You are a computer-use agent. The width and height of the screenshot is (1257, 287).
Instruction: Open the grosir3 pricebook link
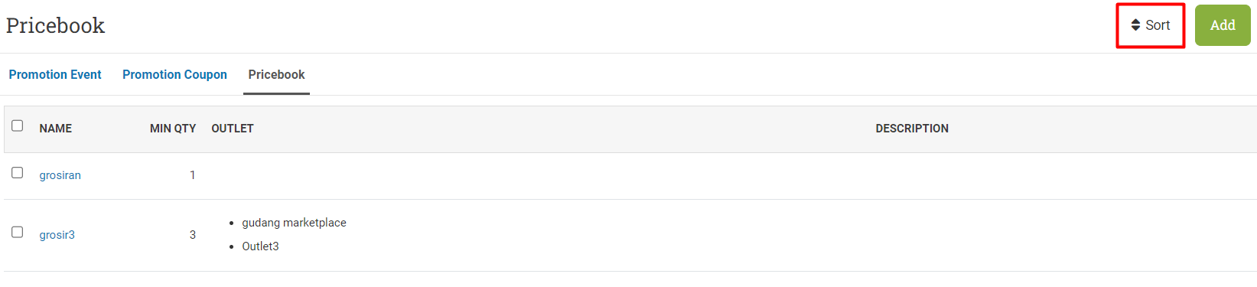(x=57, y=235)
